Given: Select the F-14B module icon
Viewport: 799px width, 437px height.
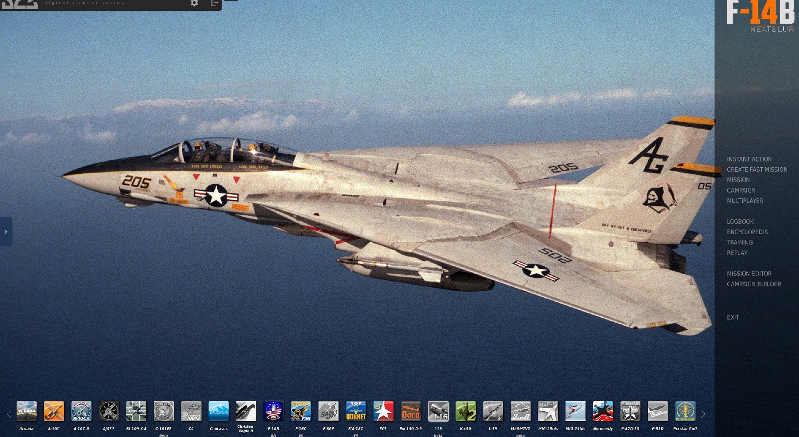Looking at the screenshot, I should [x=273, y=412].
